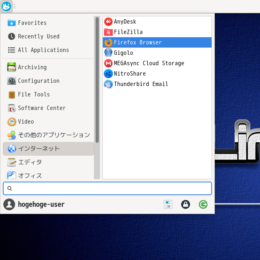Click the hogehoge-user profile avatar
Screen dimensions: 260x260
(x=9, y=204)
